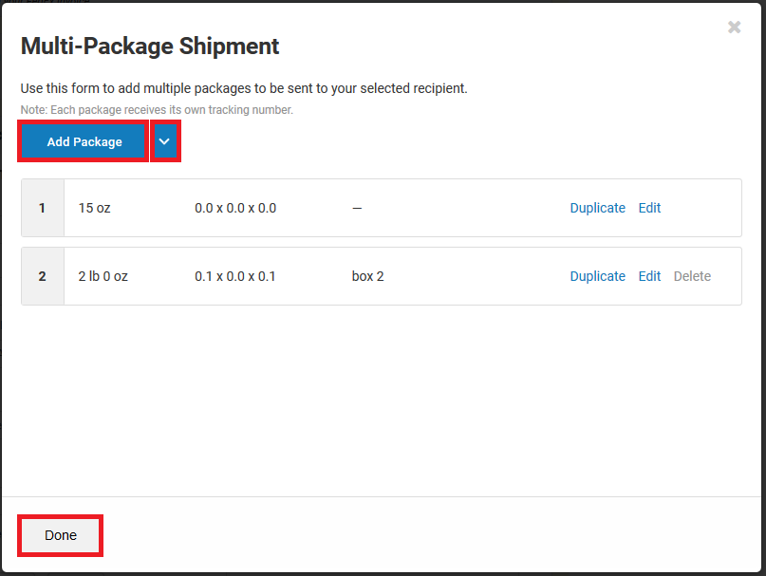Image resolution: width=766 pixels, height=576 pixels.
Task: Click the tracking number note text
Action: point(155,109)
